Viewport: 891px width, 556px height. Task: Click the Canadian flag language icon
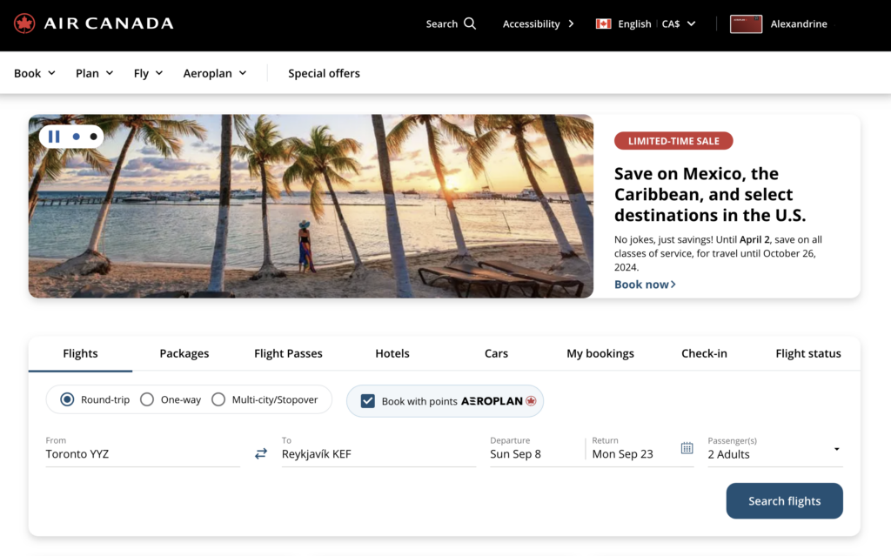tap(603, 23)
